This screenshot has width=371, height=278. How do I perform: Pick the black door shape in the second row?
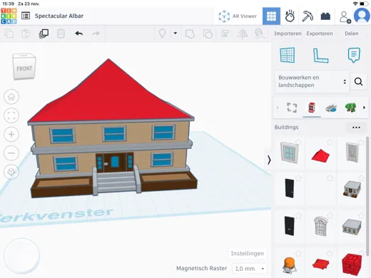pyautogui.click(x=289, y=188)
